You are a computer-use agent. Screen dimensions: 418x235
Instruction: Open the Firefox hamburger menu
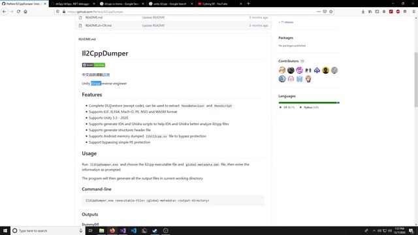point(413,12)
